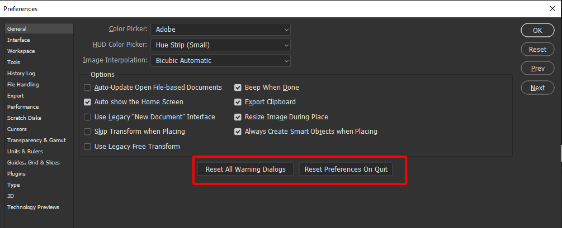Confirm preferences with the OK button
This screenshot has height=228, width=562.
[x=537, y=30]
